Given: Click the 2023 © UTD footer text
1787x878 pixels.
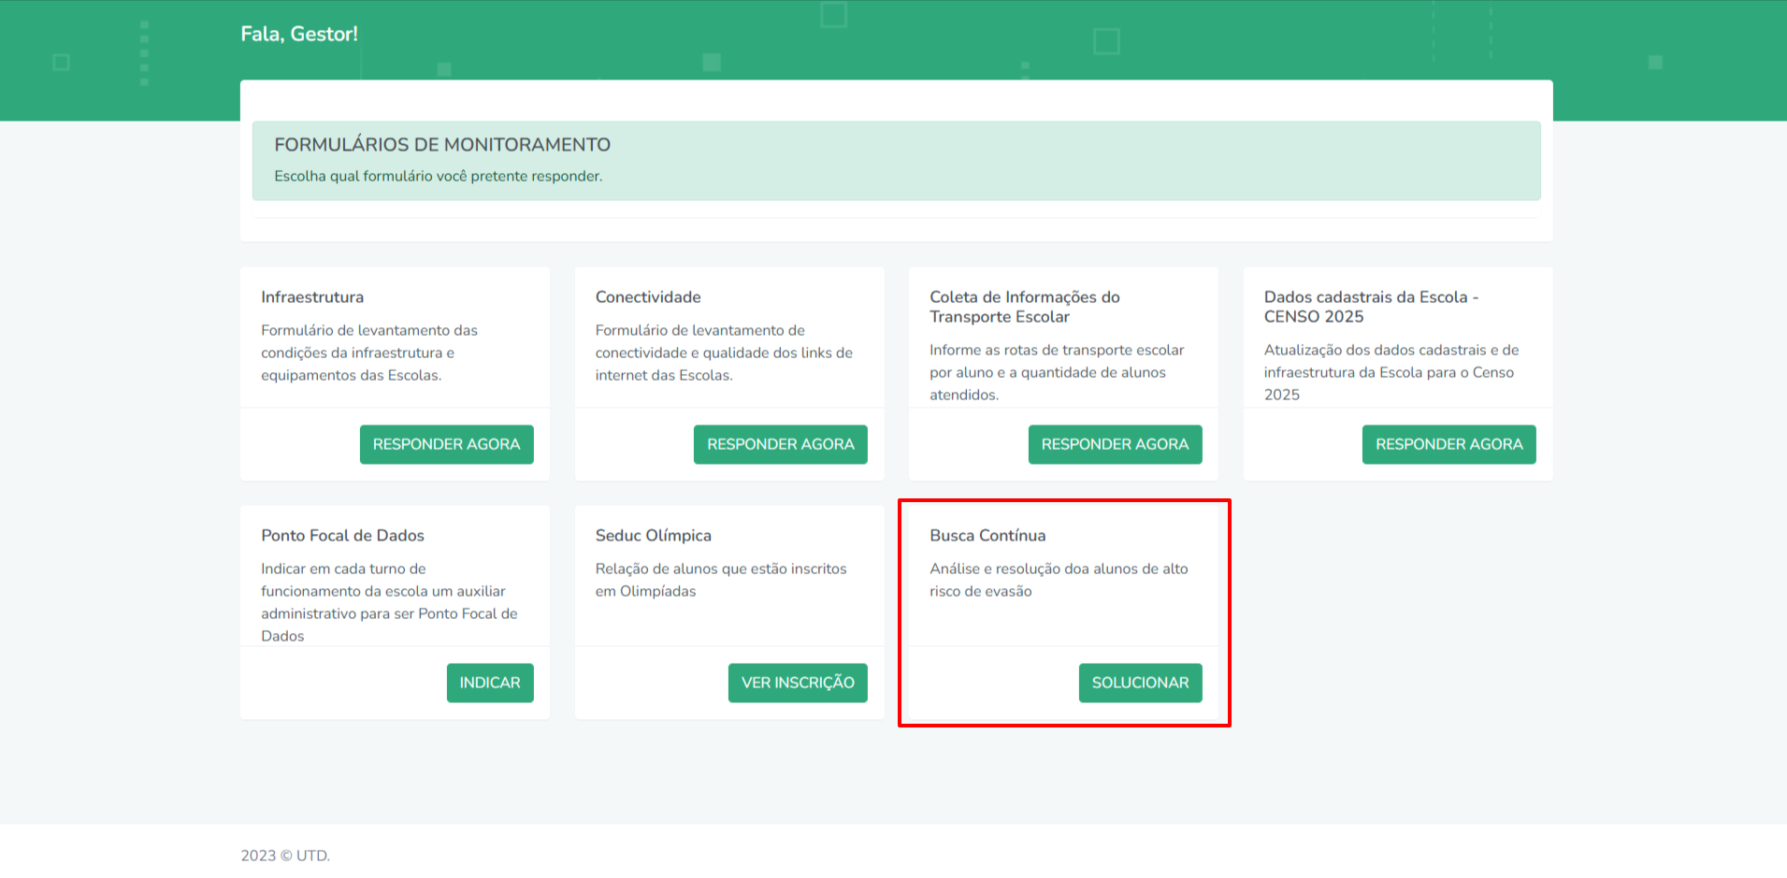Looking at the screenshot, I should (x=285, y=856).
